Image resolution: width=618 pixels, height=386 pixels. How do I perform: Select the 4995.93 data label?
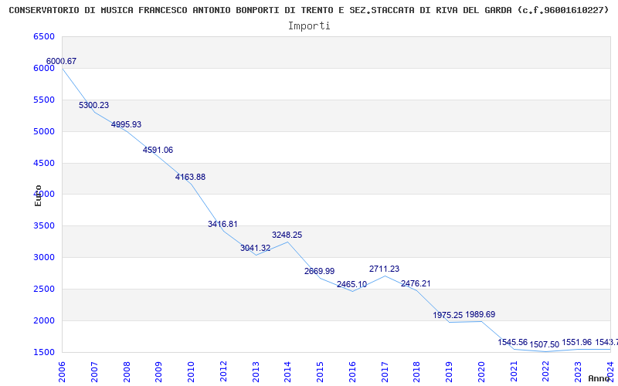[126, 125]
